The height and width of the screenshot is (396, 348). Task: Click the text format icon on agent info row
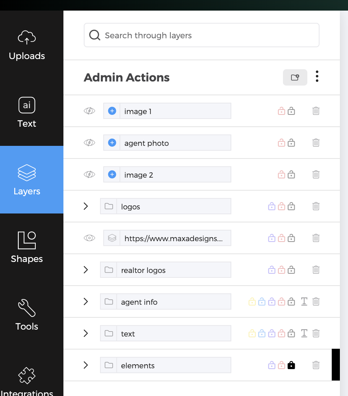(304, 301)
